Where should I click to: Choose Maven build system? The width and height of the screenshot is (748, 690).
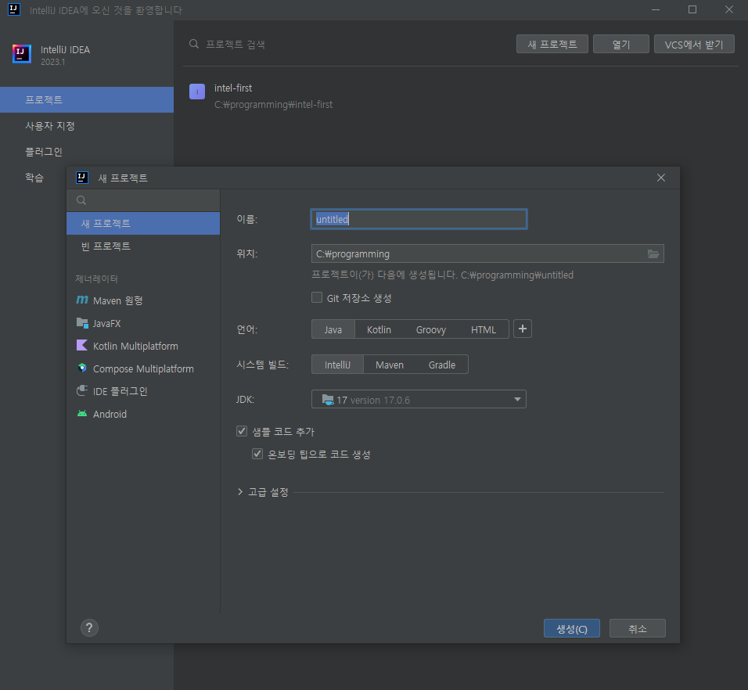(390, 365)
